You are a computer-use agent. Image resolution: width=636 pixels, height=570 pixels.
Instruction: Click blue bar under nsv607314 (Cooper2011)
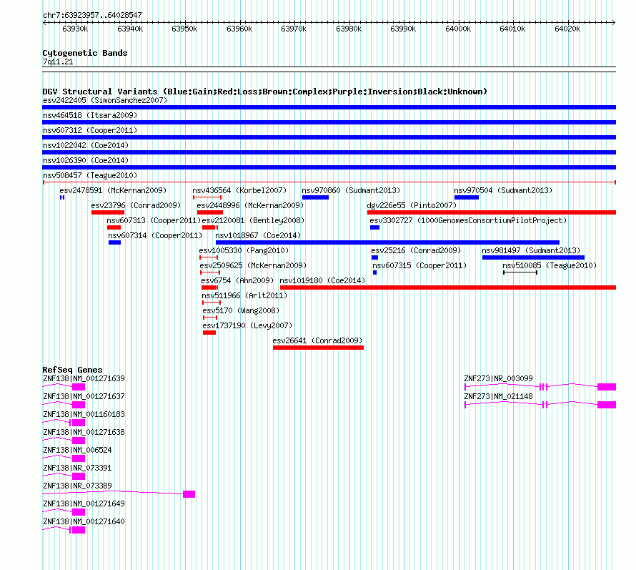point(115,242)
